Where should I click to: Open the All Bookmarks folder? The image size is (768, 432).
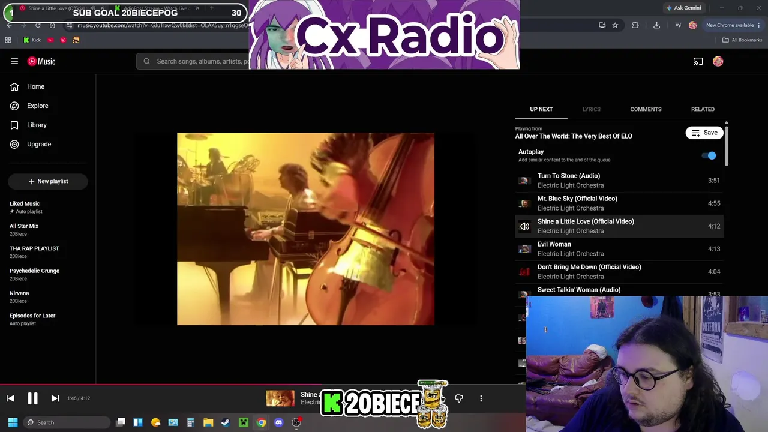[x=742, y=40]
